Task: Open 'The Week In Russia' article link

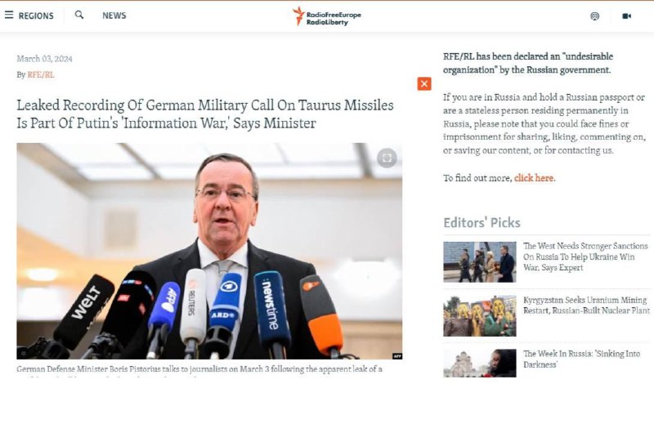Action: 581,359
